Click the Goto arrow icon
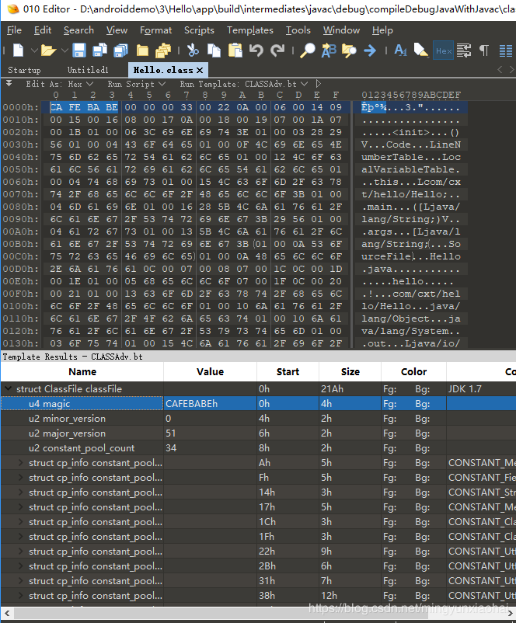516x623 pixels. coord(370,50)
